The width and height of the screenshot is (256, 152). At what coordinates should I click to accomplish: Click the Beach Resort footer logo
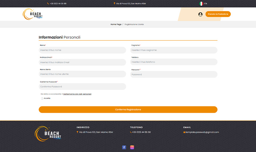tap(48, 134)
